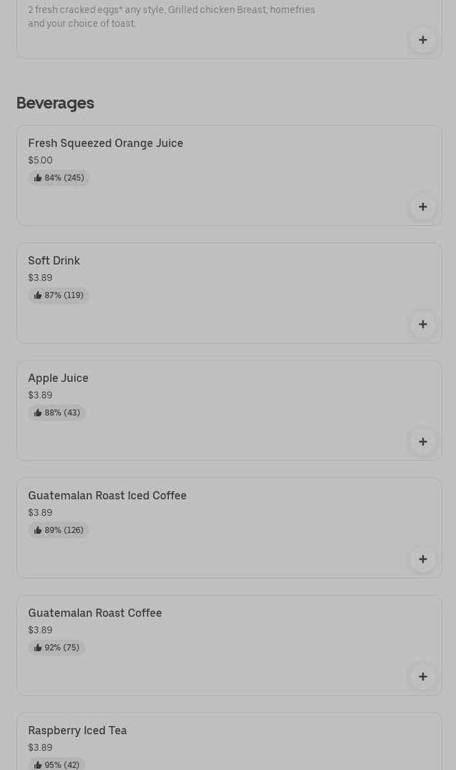Click the 89% (126) like rating
This screenshot has height=770, width=456.
coord(58,530)
